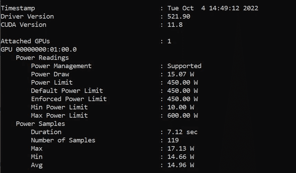
Task: Click the Power Management label
Action: click(x=61, y=66)
